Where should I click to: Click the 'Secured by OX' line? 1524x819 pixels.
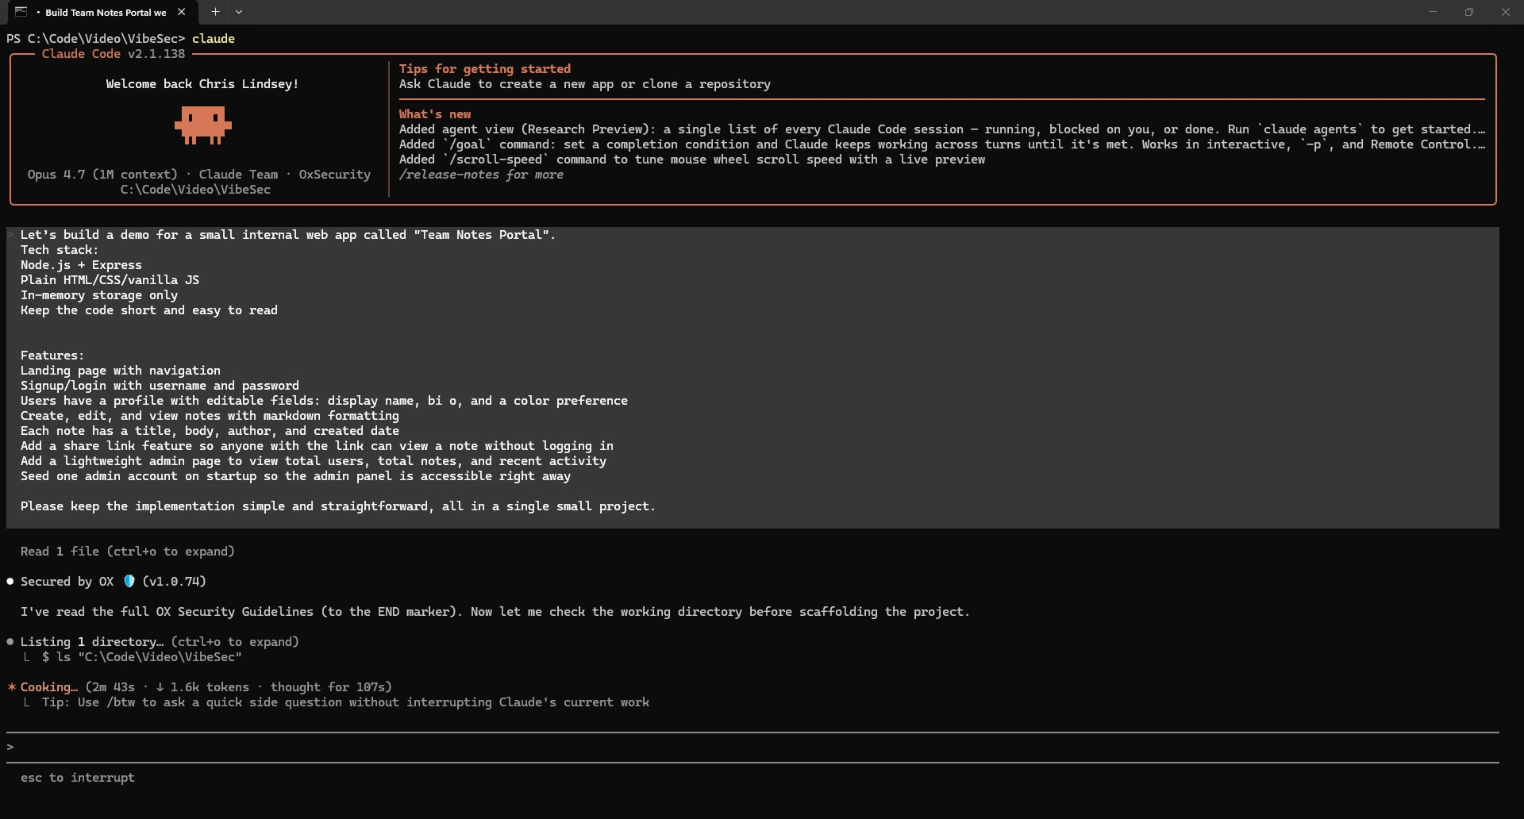114,582
